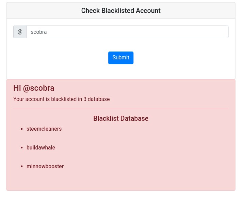245x216 pixels.
Task: Click the word "database" in the count message
Action: pos(99,99)
